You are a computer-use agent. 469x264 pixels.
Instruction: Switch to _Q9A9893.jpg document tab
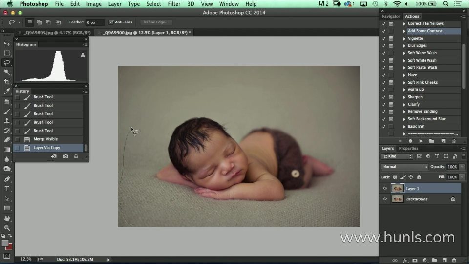58,33
